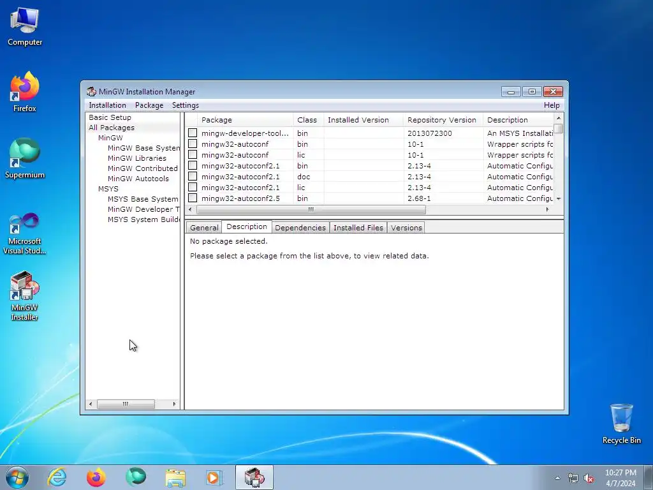Click the network tray icon
The image size is (653, 490).
573,479
